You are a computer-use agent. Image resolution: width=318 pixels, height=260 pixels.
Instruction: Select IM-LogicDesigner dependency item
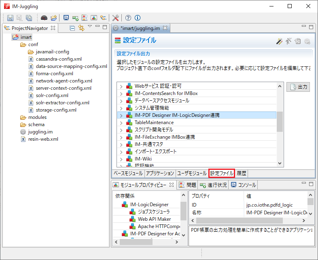149,205
